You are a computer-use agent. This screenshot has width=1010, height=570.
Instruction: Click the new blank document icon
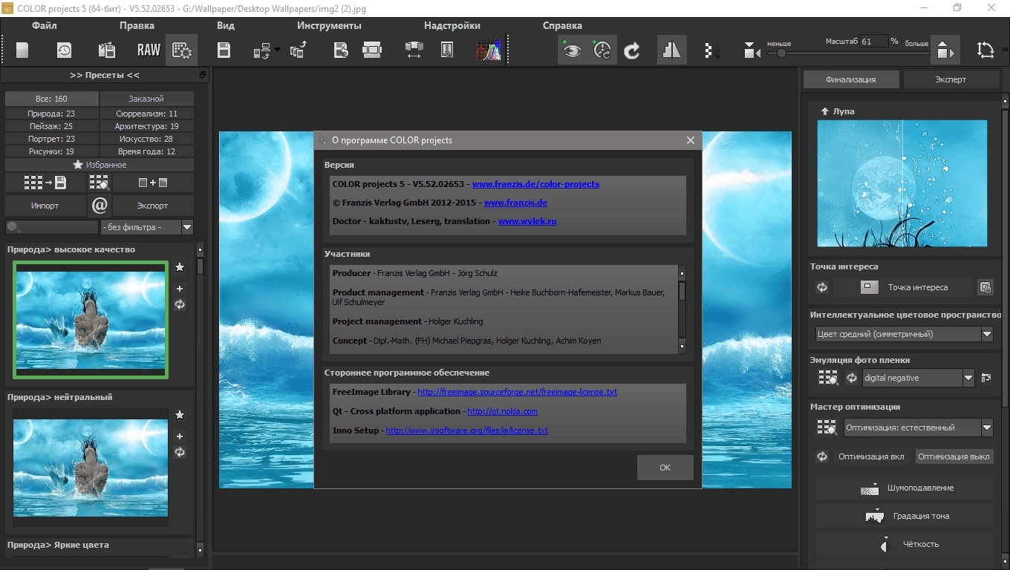coord(22,50)
